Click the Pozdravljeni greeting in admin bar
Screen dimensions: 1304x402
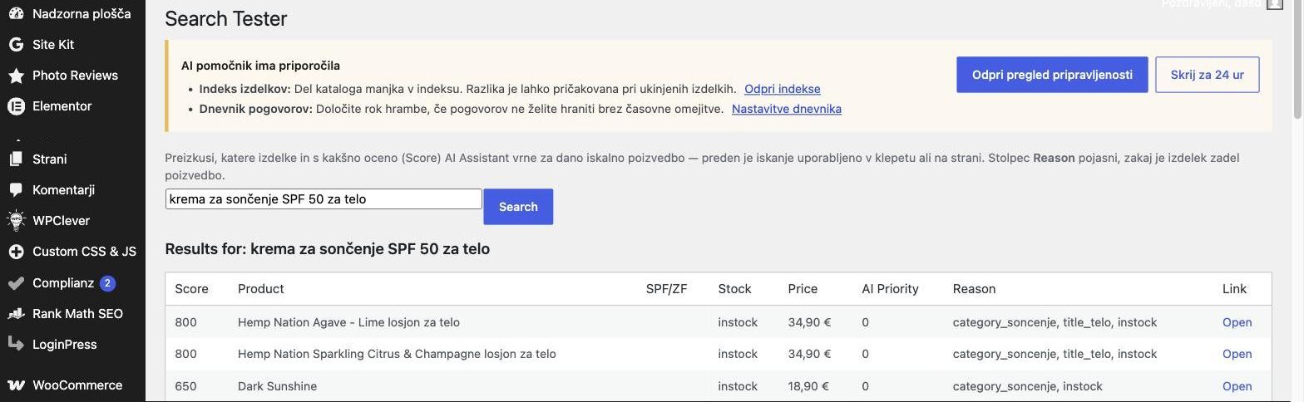point(1210,4)
